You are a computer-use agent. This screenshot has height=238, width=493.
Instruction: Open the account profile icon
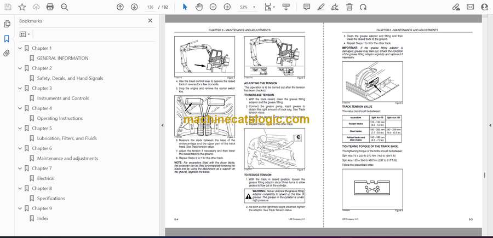click(485, 7)
